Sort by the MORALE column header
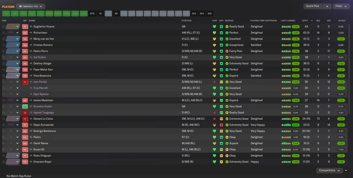The image size is (353, 178). pos(229,21)
